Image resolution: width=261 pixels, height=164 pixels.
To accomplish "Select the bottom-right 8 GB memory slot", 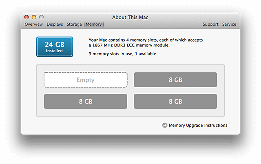I will tap(175, 101).
